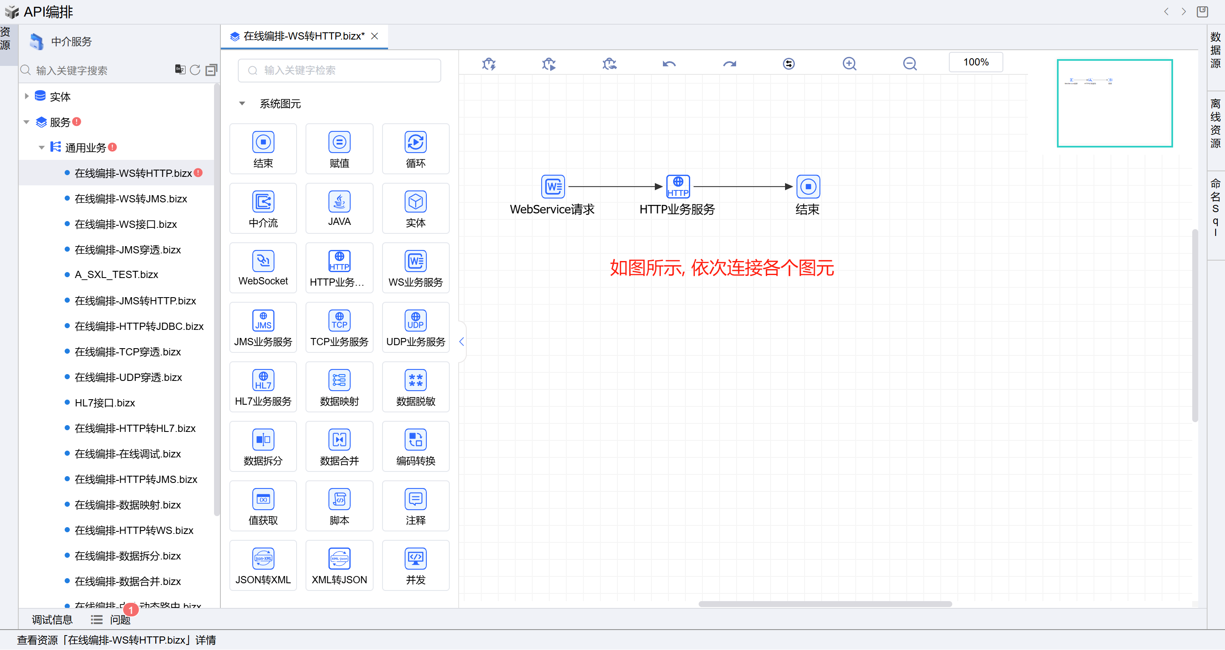Expand the 实体 tree node
Screen dimensions: 1225x650
coord(27,97)
